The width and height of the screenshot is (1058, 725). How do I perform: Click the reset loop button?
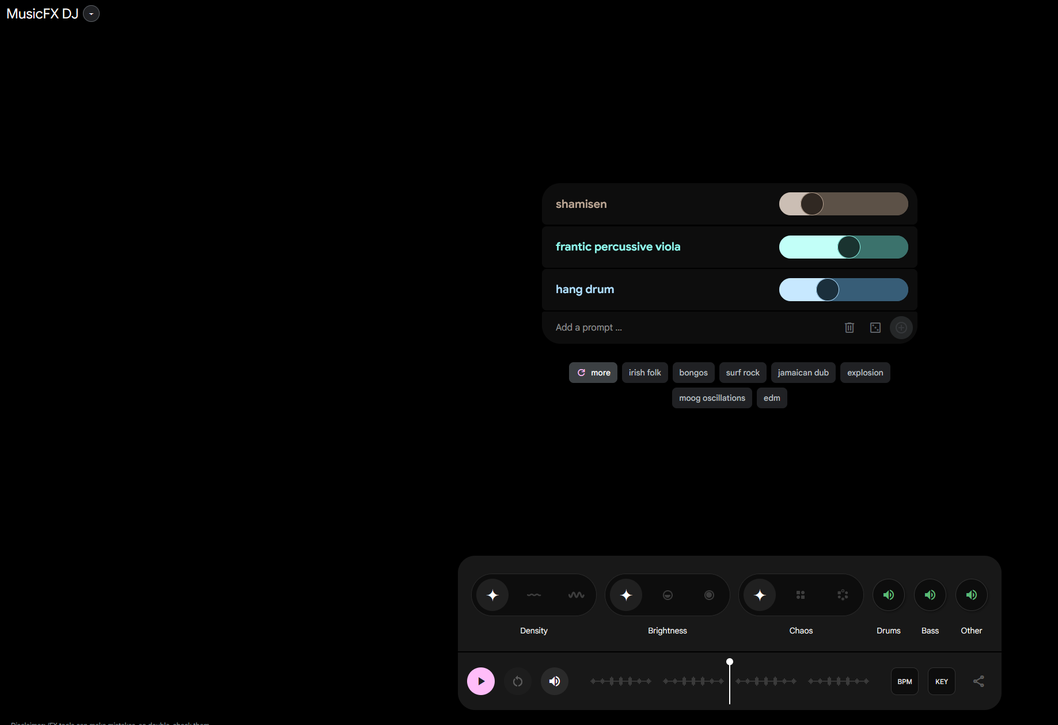point(518,681)
